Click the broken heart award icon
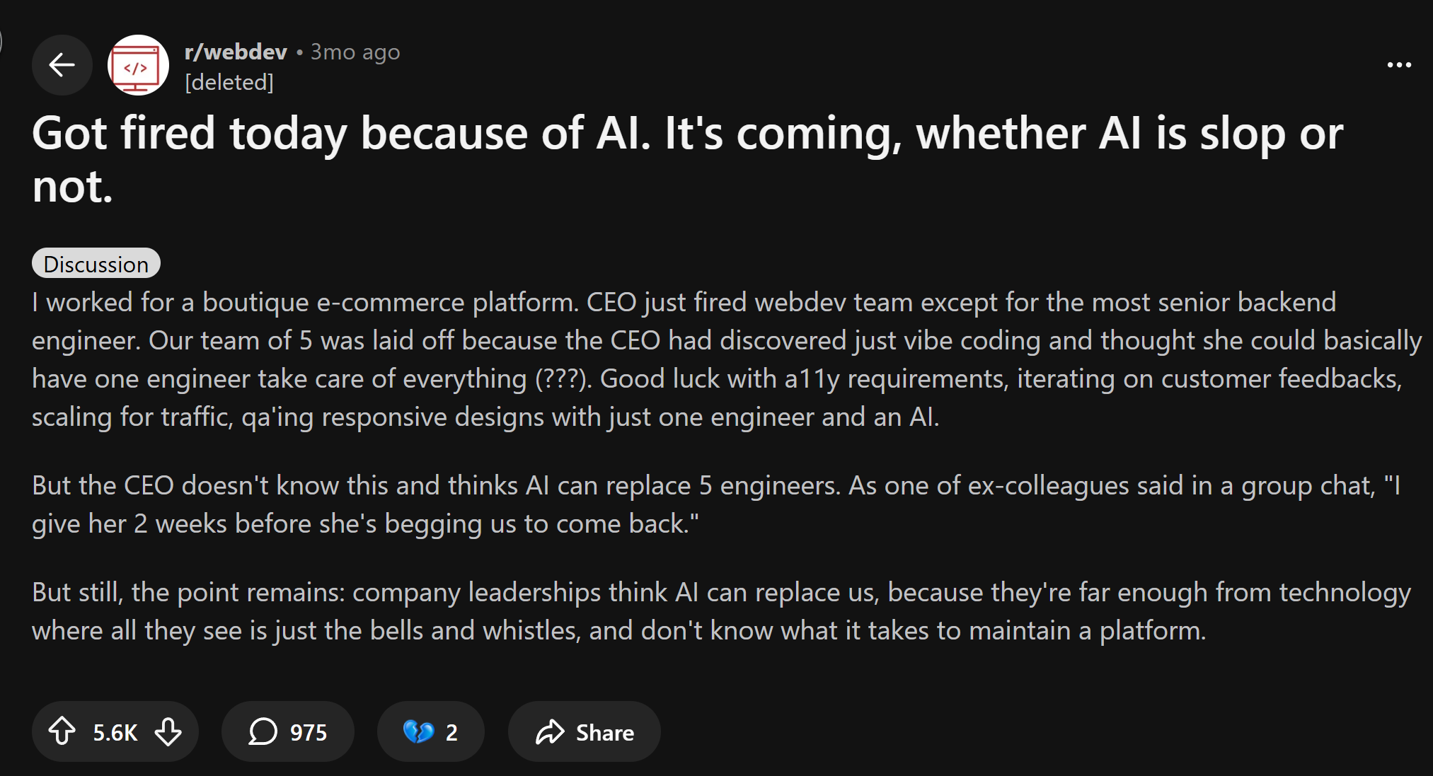 tap(418, 731)
